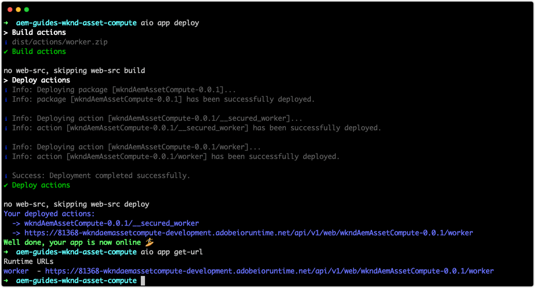Click the info icon beside worker action deployed message

click(x=5, y=156)
